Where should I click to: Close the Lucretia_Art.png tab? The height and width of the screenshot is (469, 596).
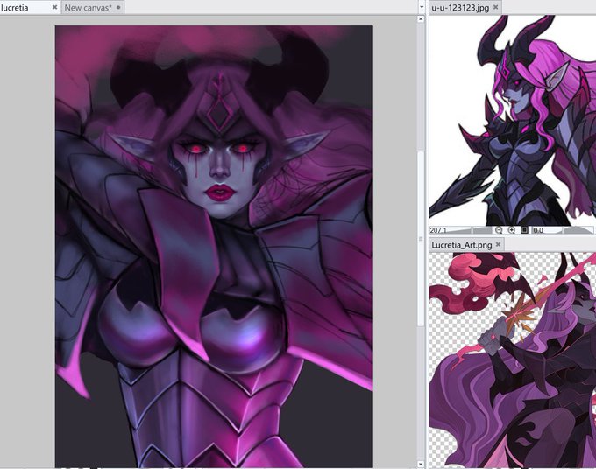tap(499, 245)
